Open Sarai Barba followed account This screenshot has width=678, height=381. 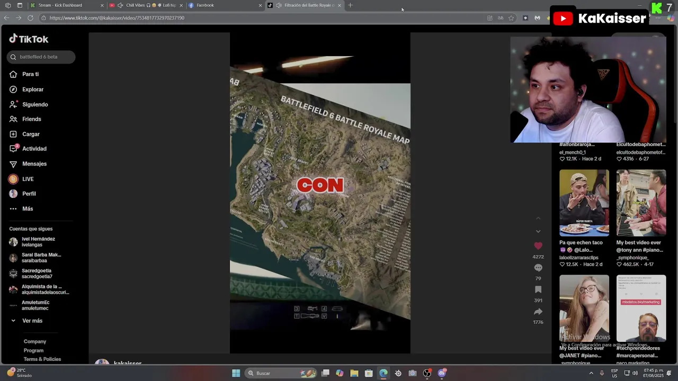click(35, 258)
